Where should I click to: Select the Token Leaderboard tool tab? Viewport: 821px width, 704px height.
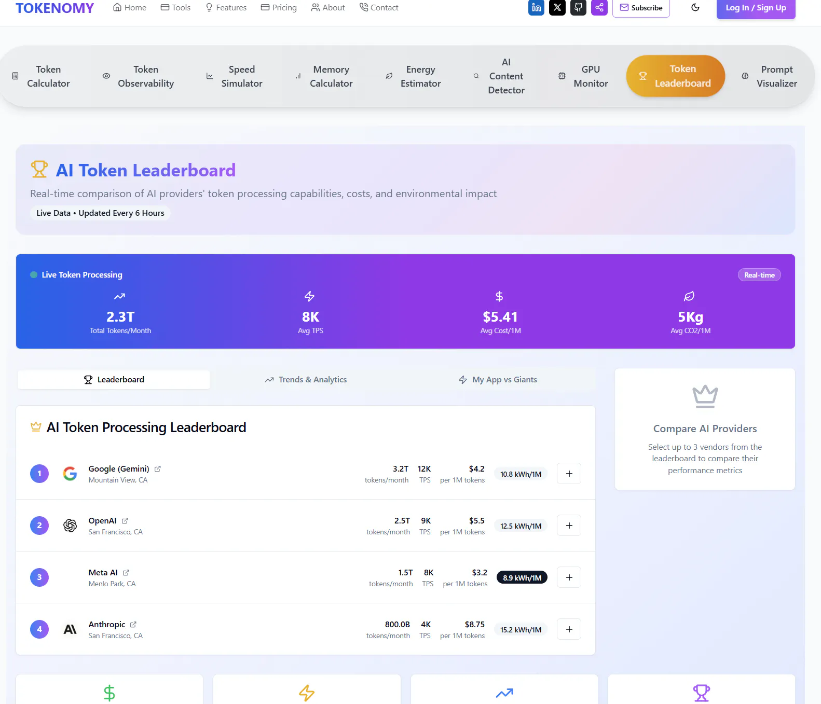676,76
